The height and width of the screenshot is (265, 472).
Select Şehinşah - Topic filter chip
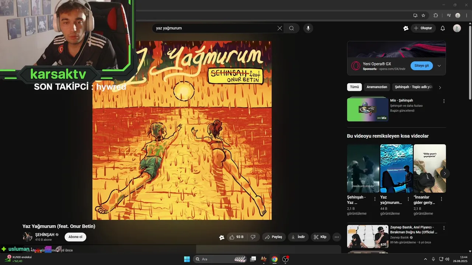pos(413,87)
